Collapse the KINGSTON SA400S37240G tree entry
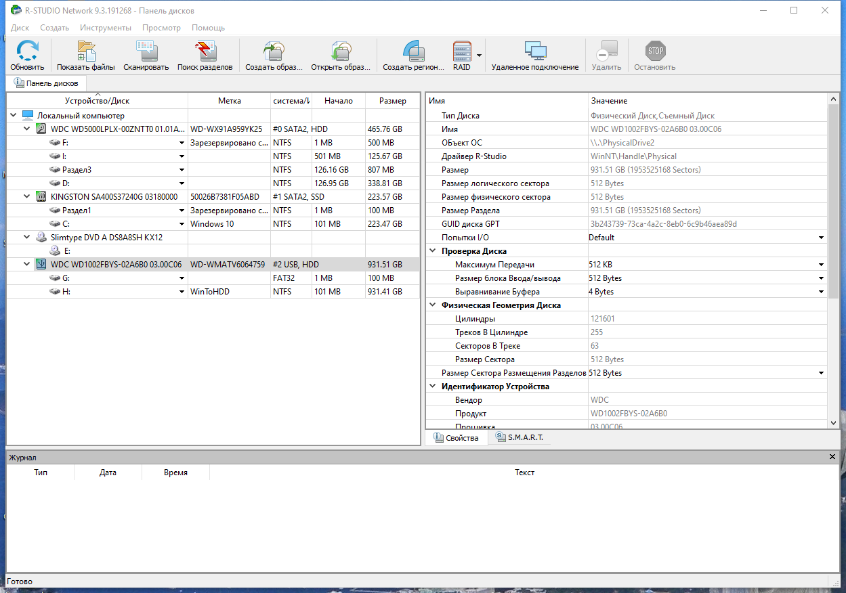Viewport: 846px width, 593px height. coord(26,196)
